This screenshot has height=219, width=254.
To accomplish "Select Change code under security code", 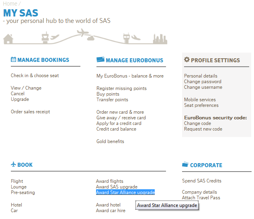I will (197, 123).
